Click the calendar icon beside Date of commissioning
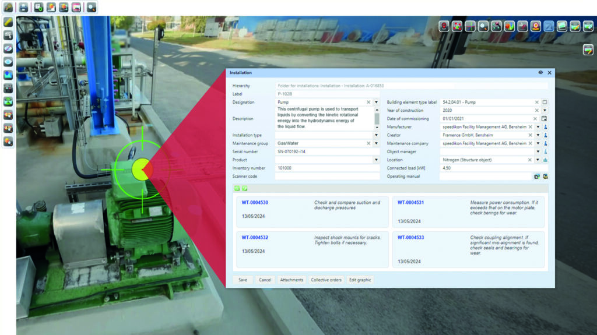 545,118
